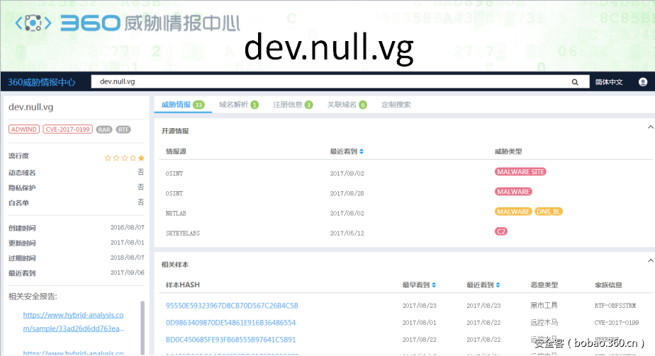Screen dimensions: 655x356
Task: Click the CVE-2017-0199 tag in sidebar
Action: pyautogui.click(x=67, y=130)
